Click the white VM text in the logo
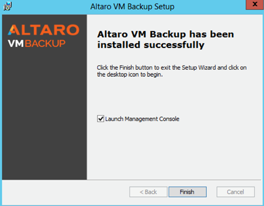The width and height of the screenshot is (264, 206). [x=16, y=44]
